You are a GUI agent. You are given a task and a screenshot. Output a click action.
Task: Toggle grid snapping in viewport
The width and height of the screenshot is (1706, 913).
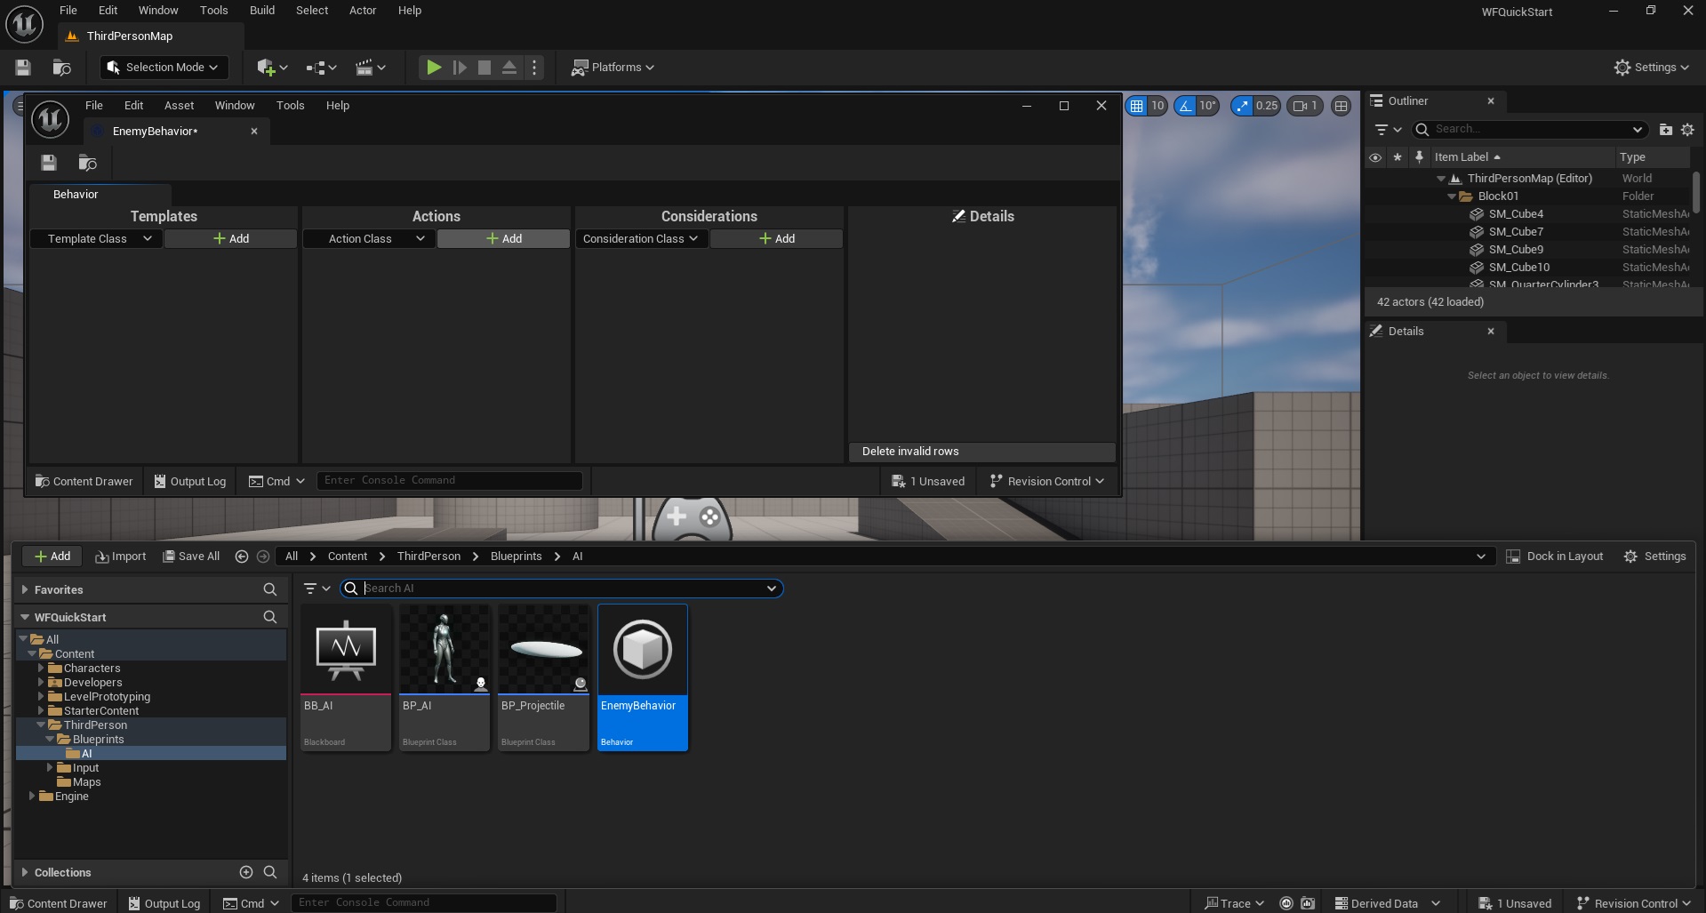(1136, 106)
